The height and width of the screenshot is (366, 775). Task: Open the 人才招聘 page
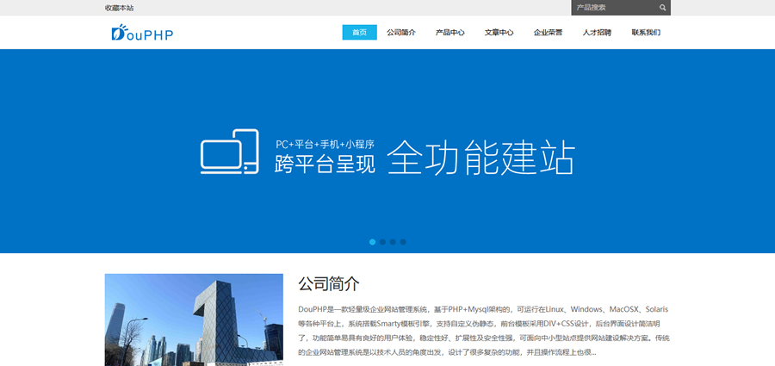tap(597, 33)
